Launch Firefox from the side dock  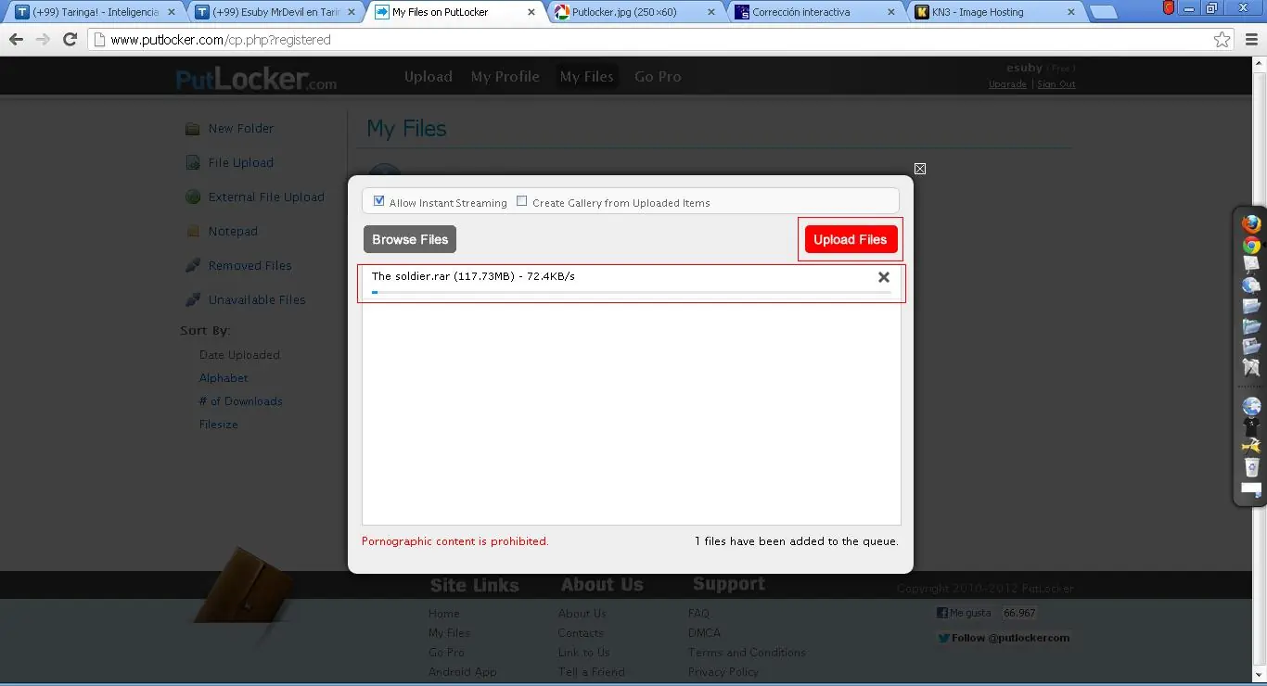[1251, 224]
